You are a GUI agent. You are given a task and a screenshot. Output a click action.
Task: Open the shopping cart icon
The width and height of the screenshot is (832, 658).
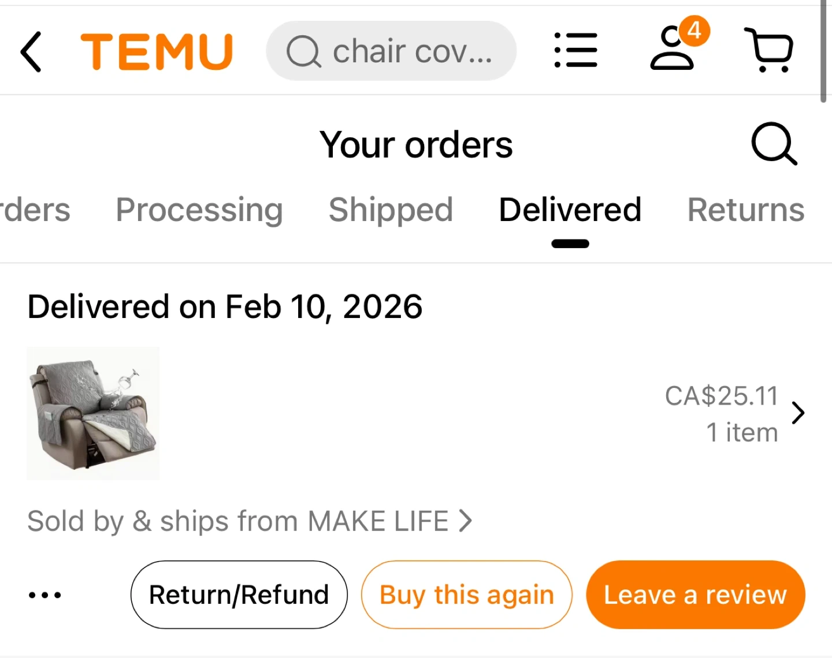769,51
